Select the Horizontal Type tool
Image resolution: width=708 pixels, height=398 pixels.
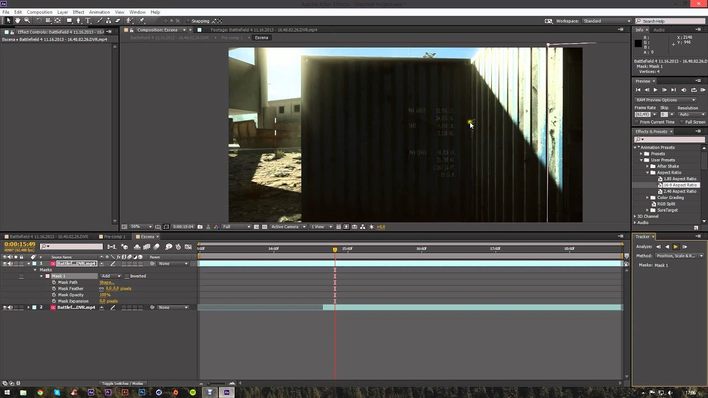[88, 20]
